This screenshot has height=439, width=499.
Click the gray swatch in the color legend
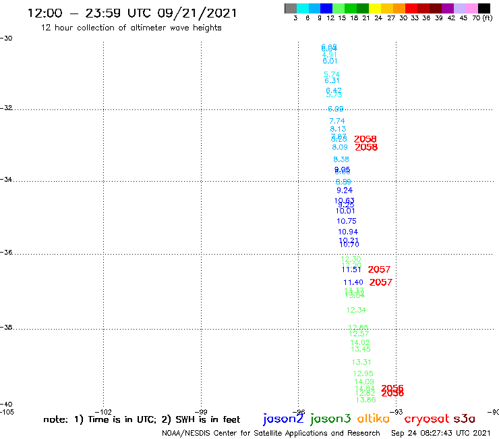(291, 8)
